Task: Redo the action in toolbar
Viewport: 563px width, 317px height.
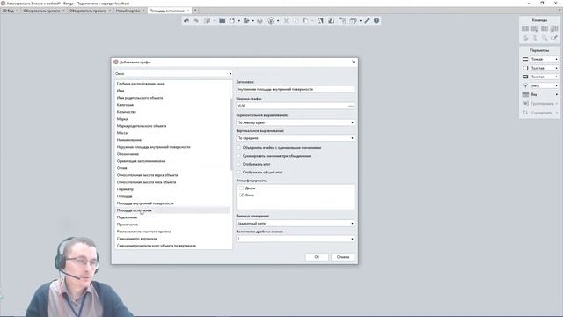Action: click(195, 21)
